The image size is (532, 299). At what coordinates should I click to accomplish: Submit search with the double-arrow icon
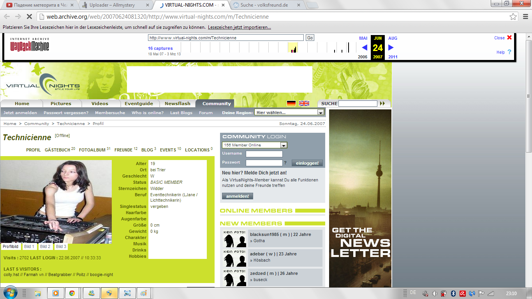tap(382, 104)
